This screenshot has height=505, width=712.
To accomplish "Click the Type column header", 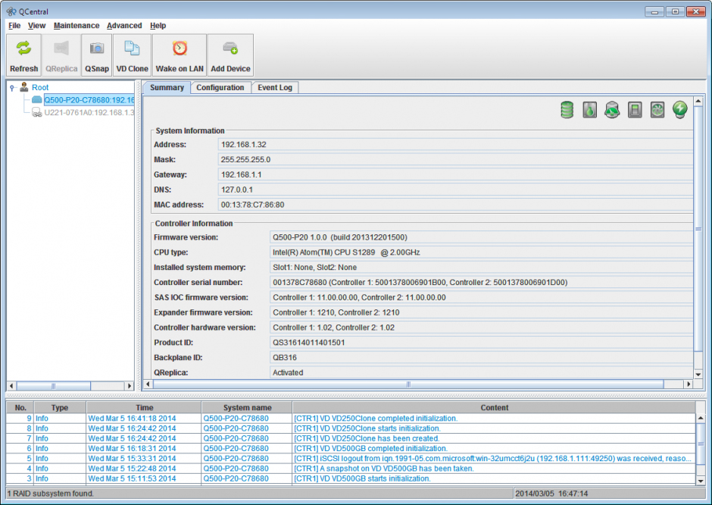I will pyautogui.click(x=60, y=408).
